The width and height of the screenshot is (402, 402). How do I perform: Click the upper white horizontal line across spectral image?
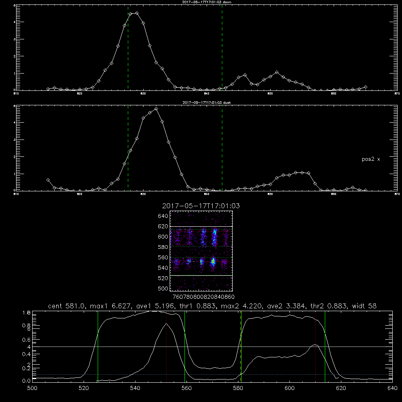coord(201,226)
